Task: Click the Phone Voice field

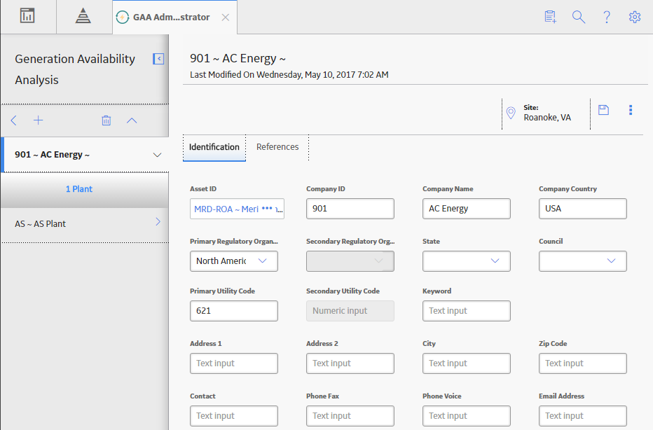Action: pyautogui.click(x=467, y=416)
